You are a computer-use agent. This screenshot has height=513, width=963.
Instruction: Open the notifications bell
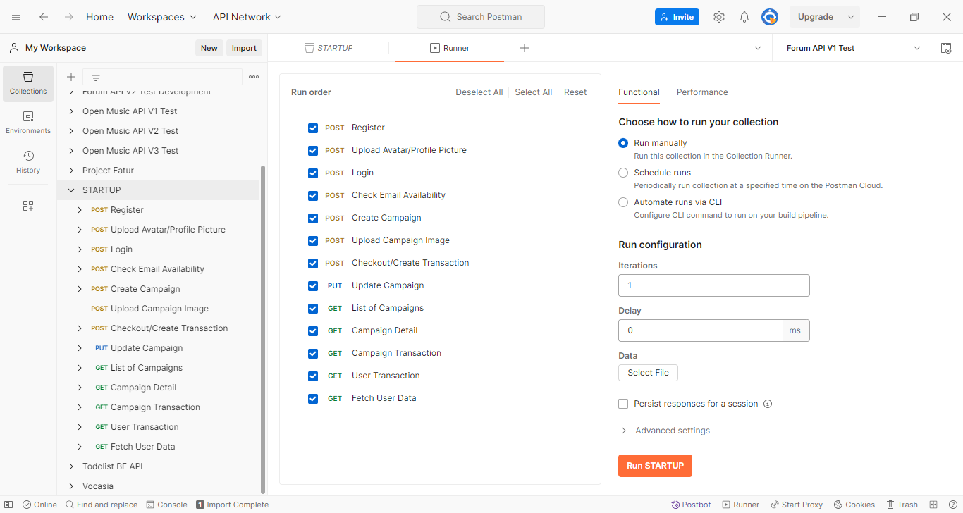click(744, 17)
